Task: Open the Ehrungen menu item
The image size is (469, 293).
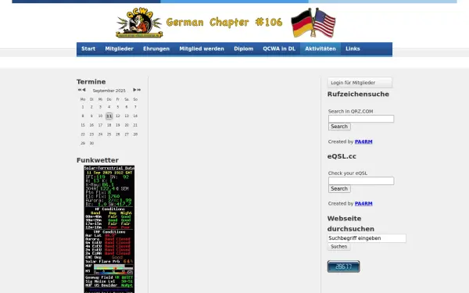Action: 156,48
